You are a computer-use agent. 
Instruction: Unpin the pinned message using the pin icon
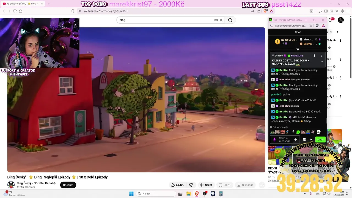314,56
